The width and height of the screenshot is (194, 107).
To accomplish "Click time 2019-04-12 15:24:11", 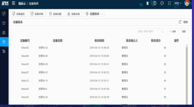I will click(99, 81).
